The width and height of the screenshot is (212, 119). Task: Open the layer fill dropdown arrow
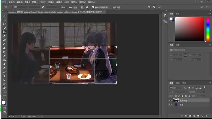(x=204, y=96)
